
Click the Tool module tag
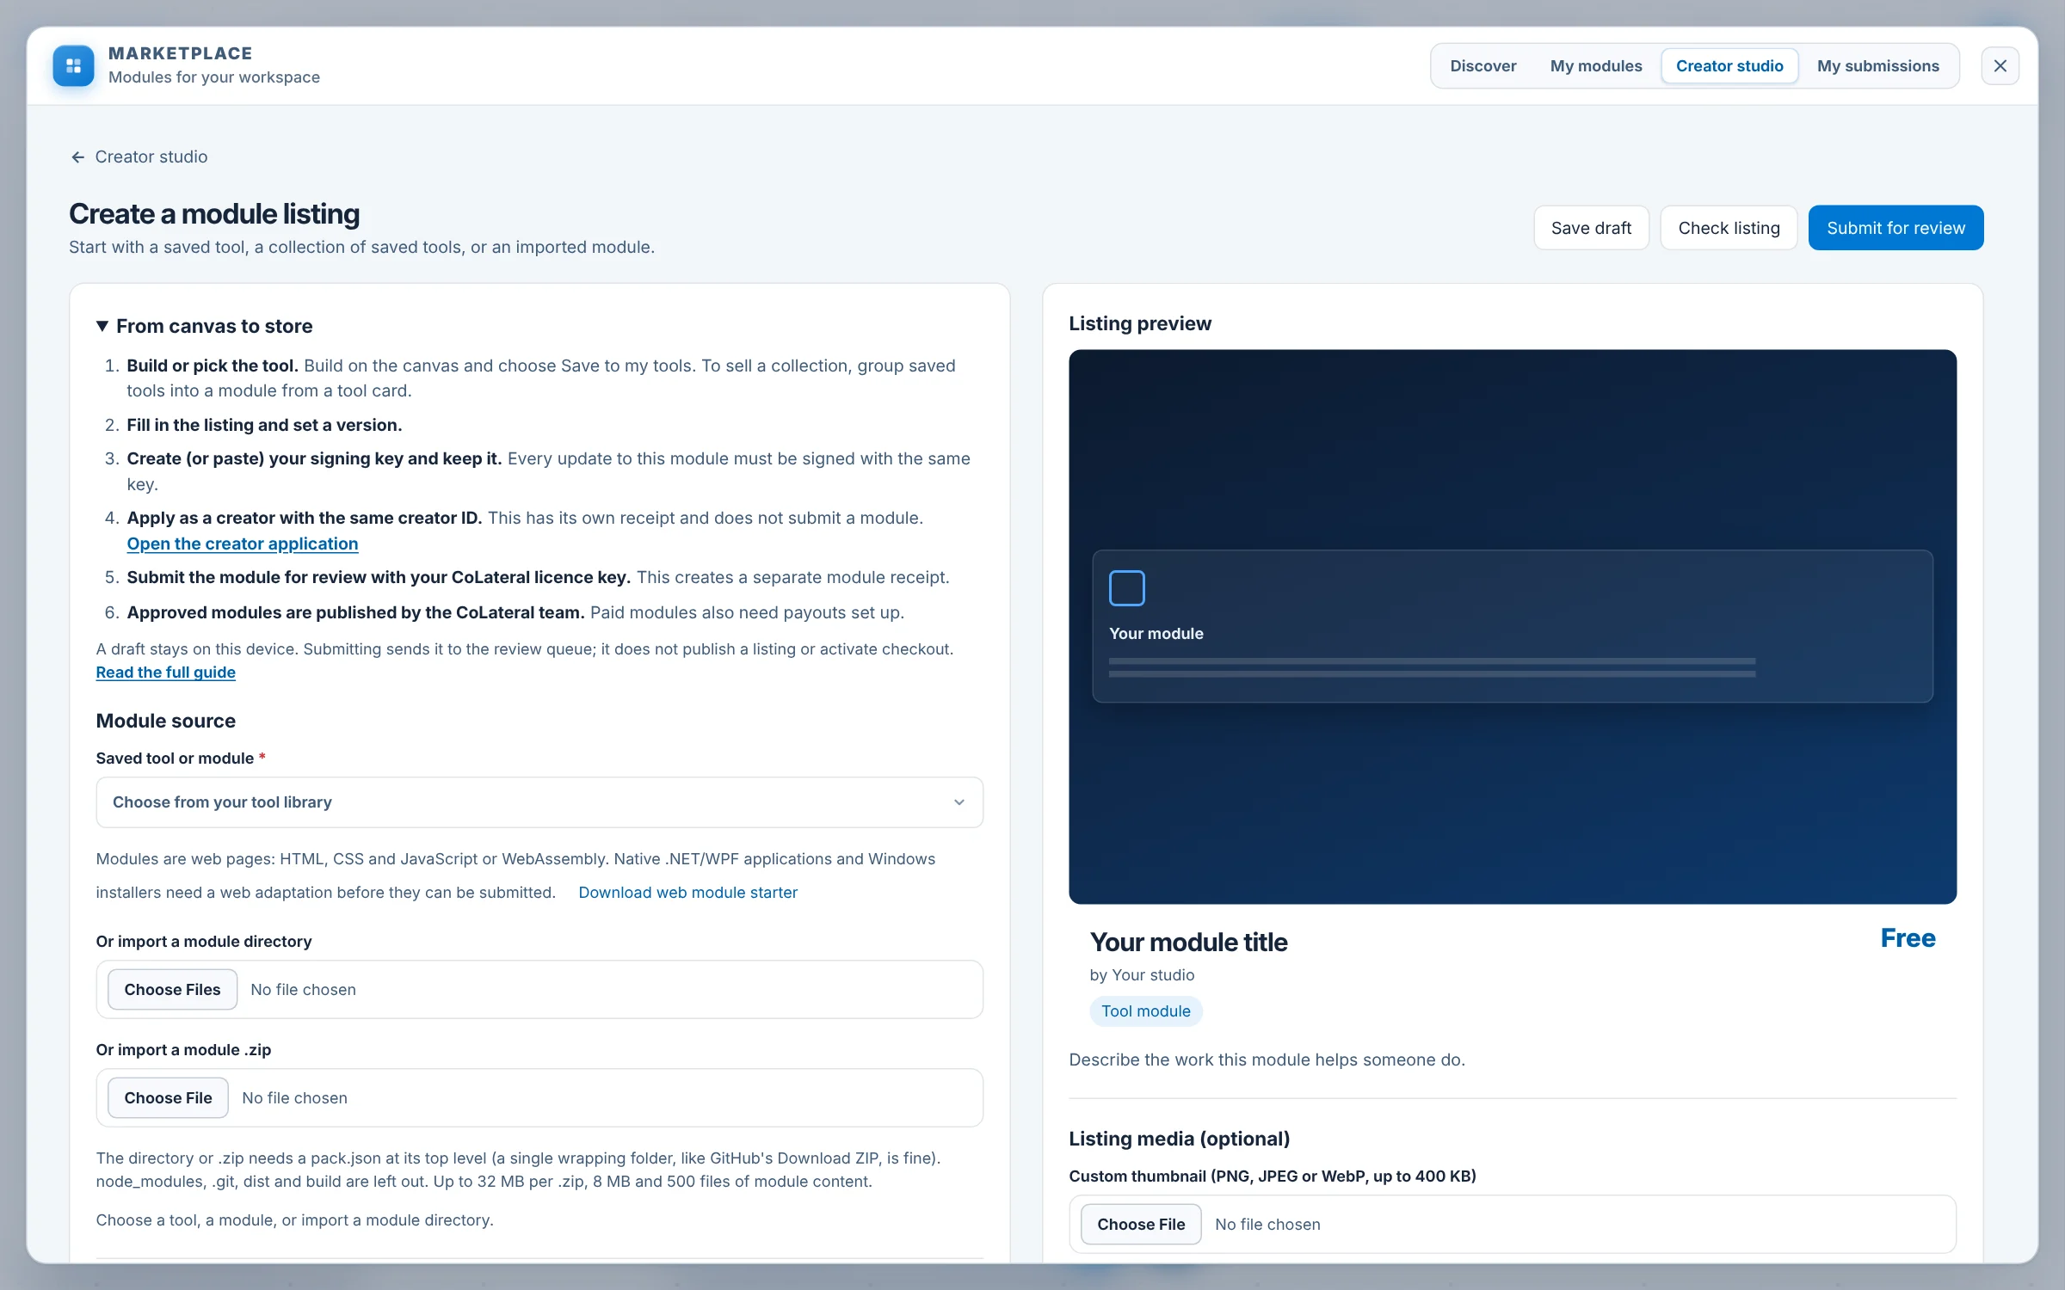click(x=1146, y=1010)
